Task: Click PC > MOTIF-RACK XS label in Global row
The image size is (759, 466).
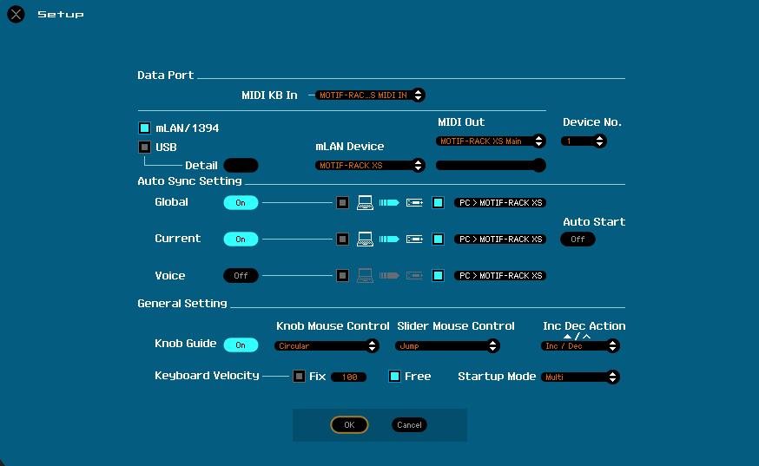Action: point(500,203)
